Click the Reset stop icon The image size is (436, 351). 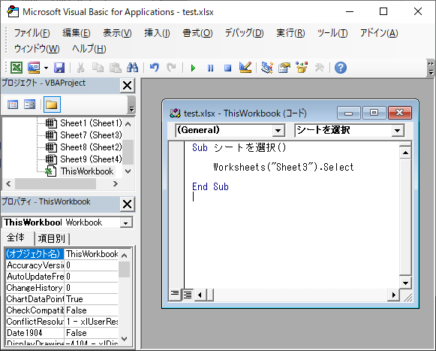click(x=227, y=68)
